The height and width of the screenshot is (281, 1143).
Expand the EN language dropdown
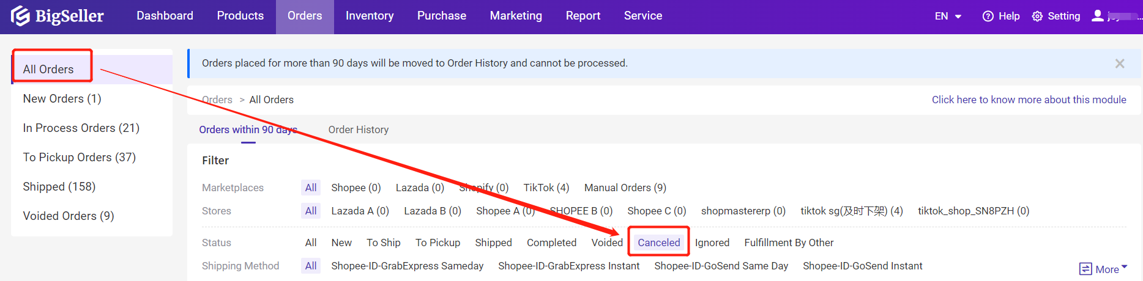pos(948,16)
